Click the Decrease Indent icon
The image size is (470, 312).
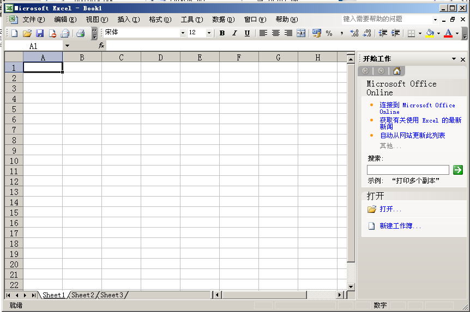(383, 33)
